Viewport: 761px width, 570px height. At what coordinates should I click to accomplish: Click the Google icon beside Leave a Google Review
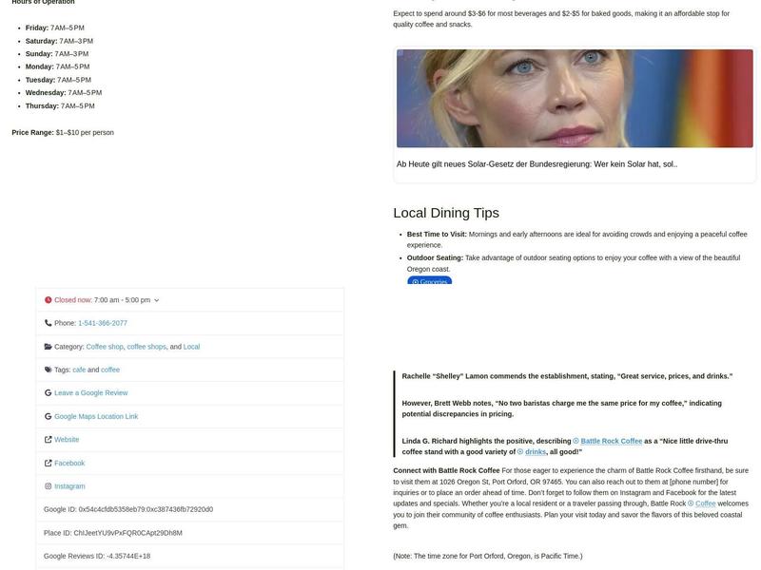pos(49,393)
